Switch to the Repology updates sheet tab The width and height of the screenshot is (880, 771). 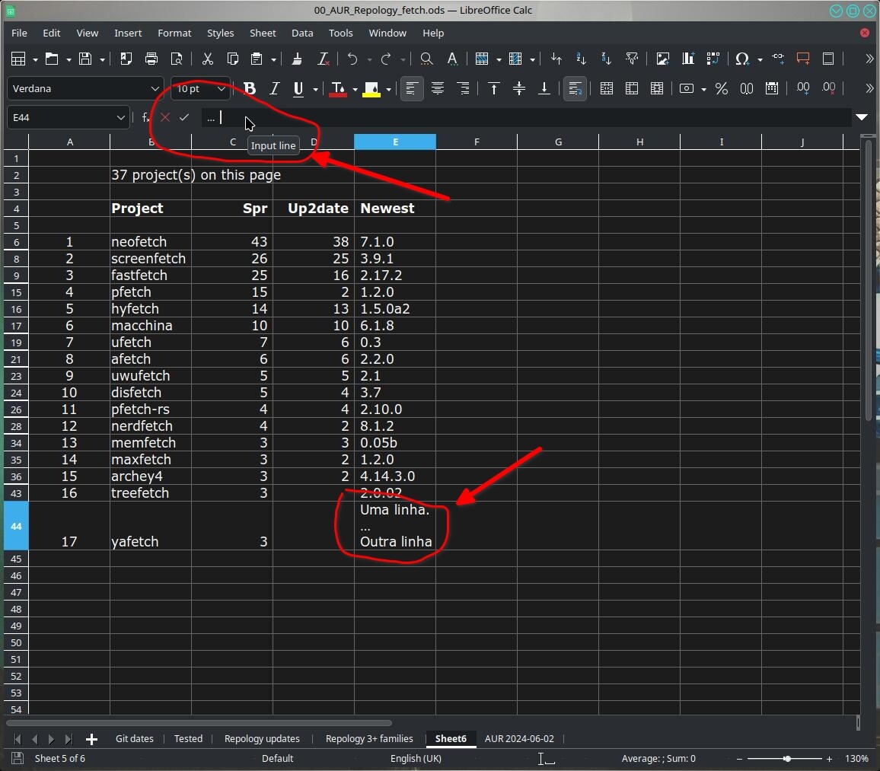coord(262,738)
